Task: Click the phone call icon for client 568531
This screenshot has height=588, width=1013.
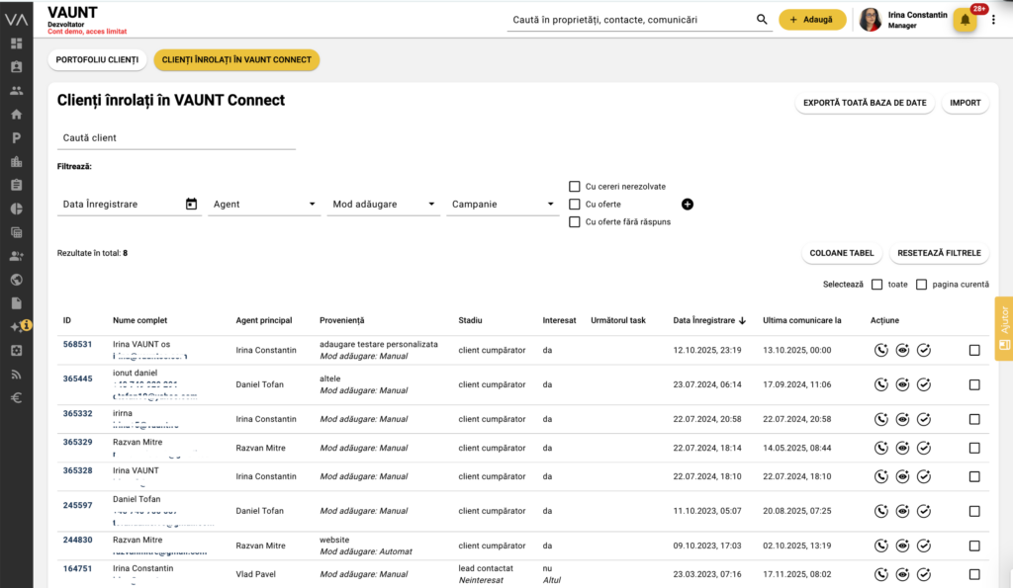Action: [x=881, y=350]
